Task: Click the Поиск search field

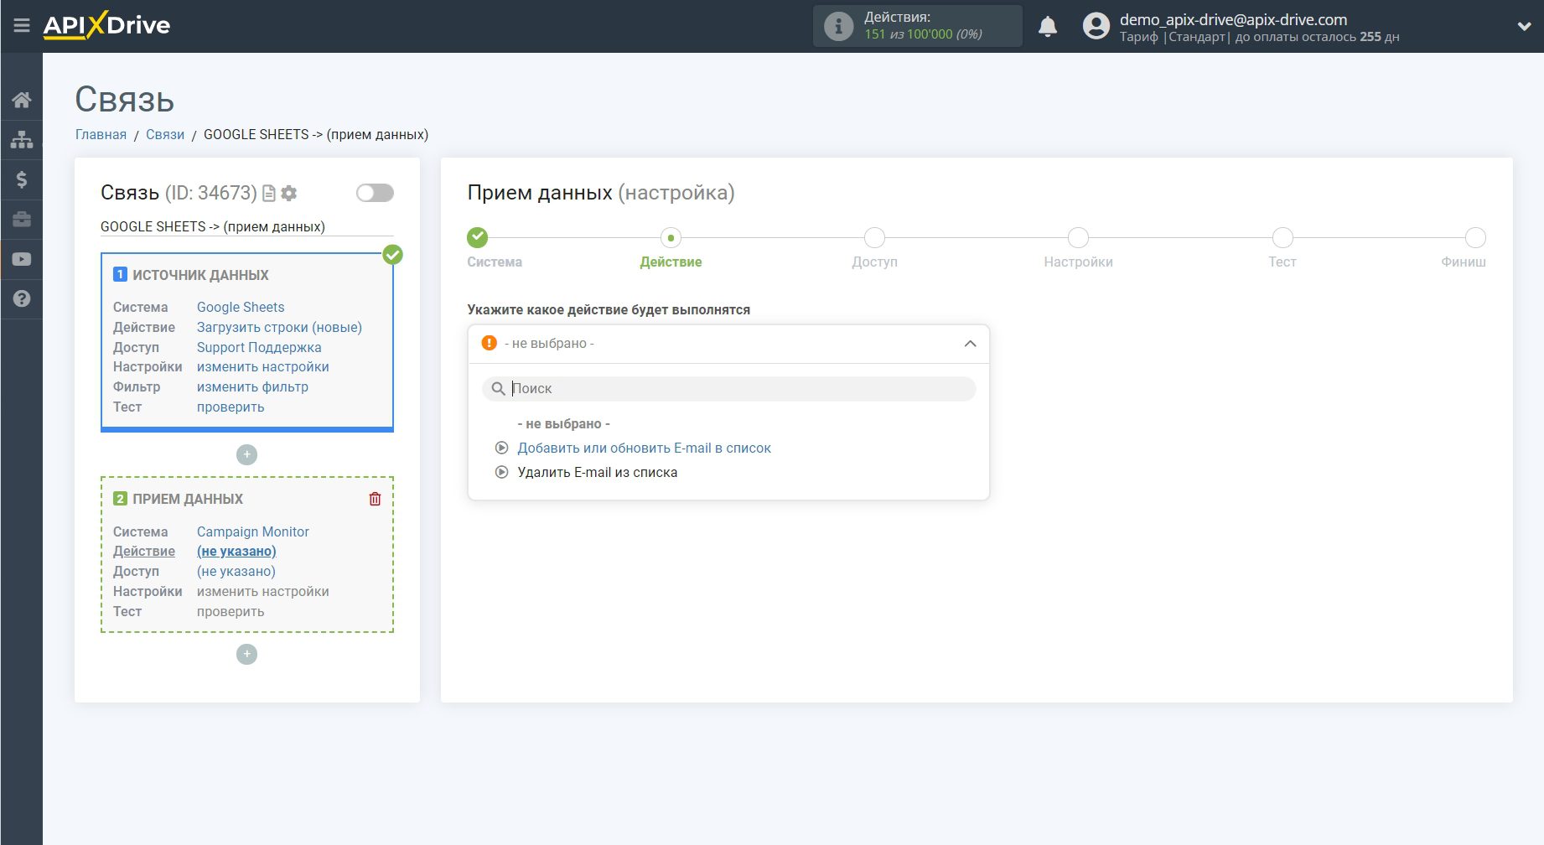Action: coord(728,389)
